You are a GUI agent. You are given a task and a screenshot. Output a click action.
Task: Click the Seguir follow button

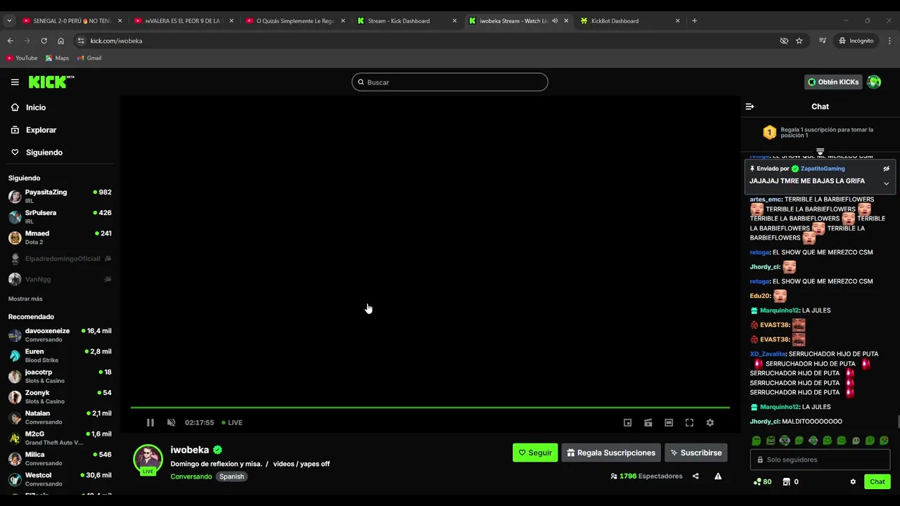click(535, 453)
